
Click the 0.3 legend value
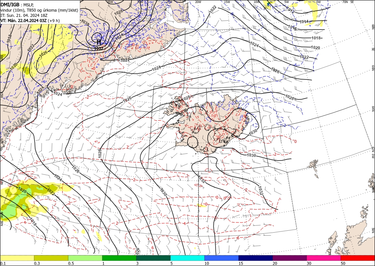(x=37, y=263)
